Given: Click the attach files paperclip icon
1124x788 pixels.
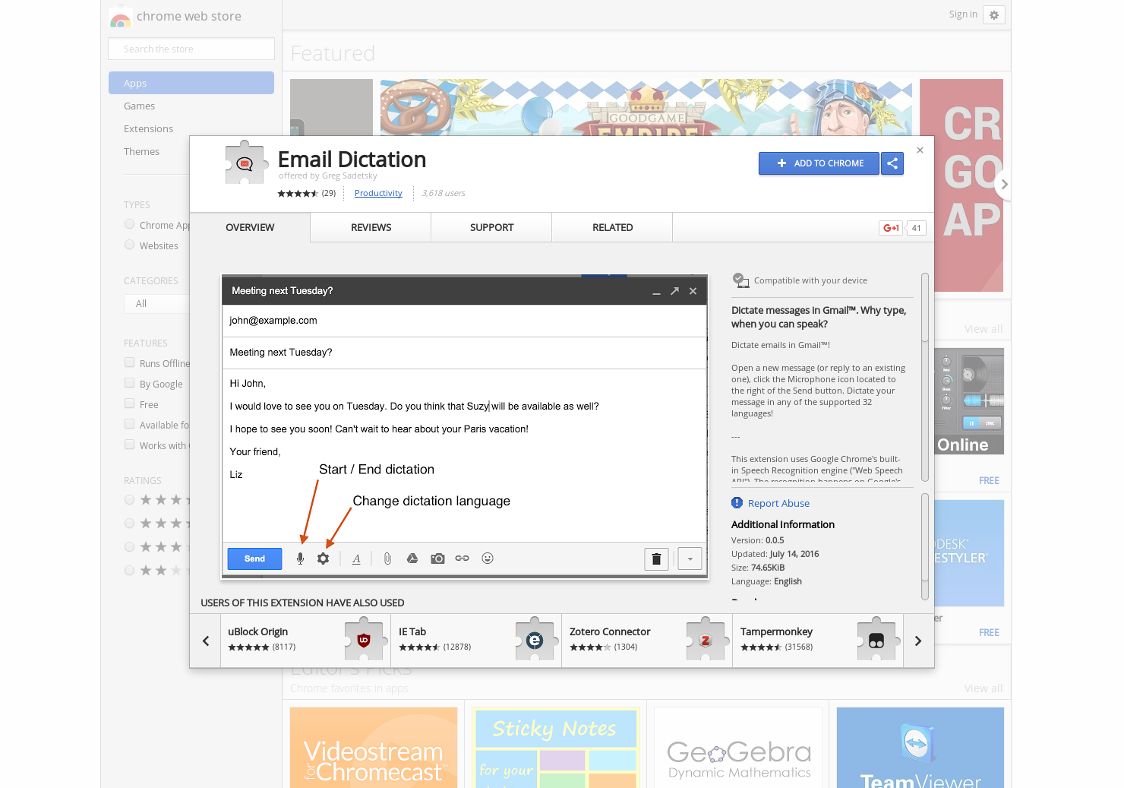Looking at the screenshot, I should tap(387, 558).
